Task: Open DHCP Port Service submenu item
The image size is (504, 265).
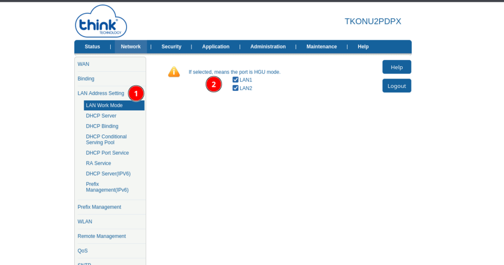Action: 107,153
